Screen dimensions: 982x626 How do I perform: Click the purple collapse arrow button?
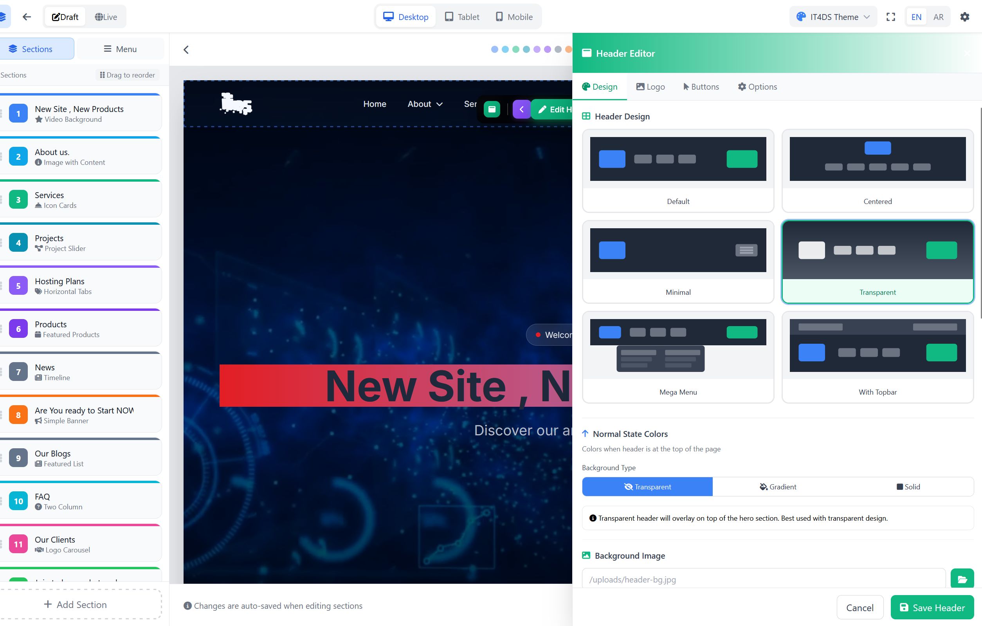(521, 109)
